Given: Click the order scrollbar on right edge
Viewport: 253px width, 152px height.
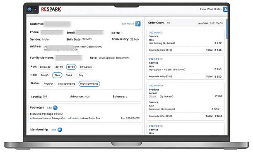Looking at the screenshot, I should (x=227, y=29).
